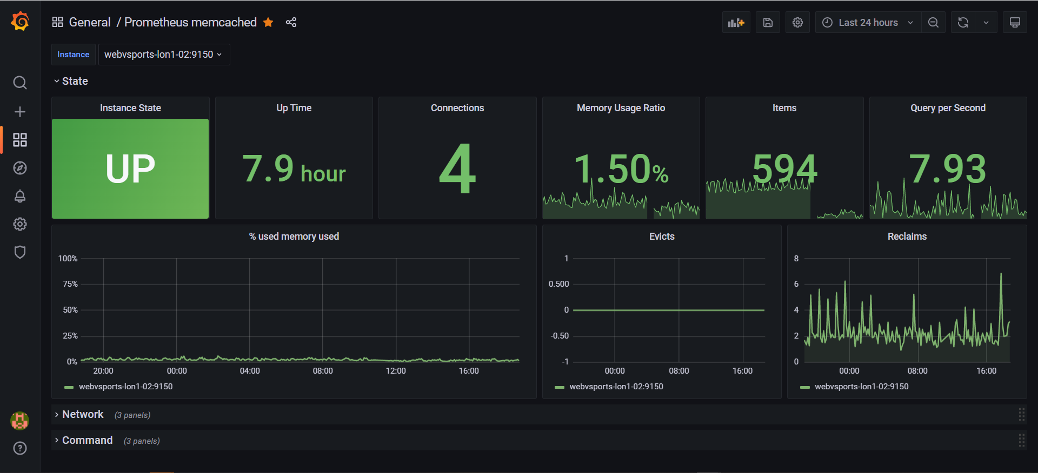The height and width of the screenshot is (473, 1038).
Task: Open the Query per Second panel title
Action: pyautogui.click(x=948, y=108)
